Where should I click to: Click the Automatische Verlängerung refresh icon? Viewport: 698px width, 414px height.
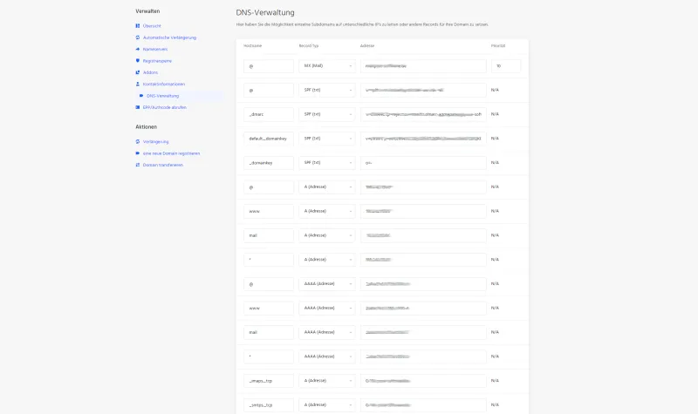click(x=138, y=37)
